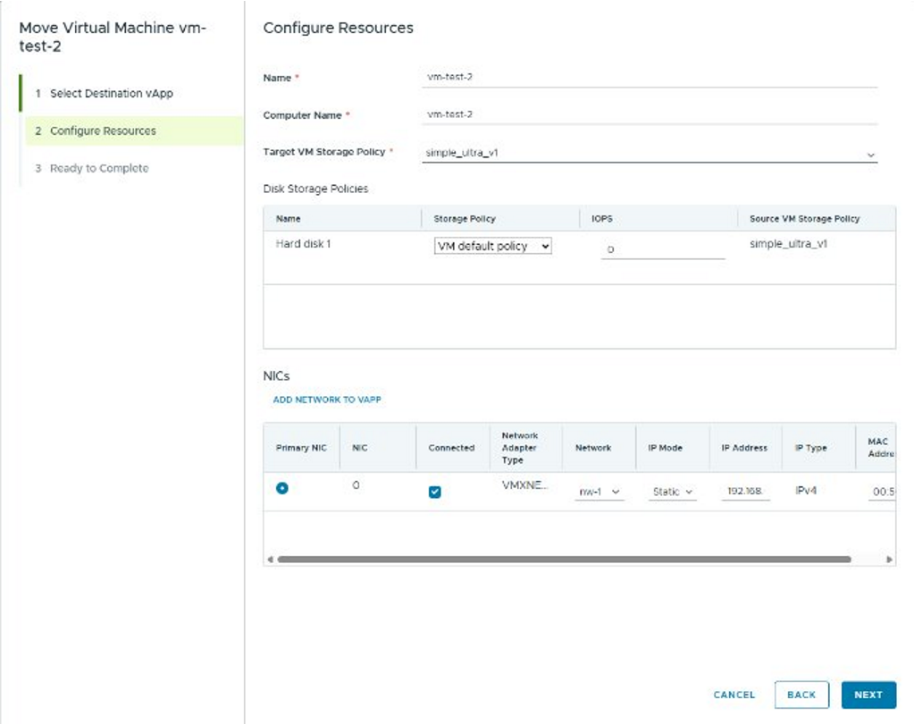The image size is (914, 724).
Task: Click the right scroll arrow in NICs table
Action: pos(889,560)
